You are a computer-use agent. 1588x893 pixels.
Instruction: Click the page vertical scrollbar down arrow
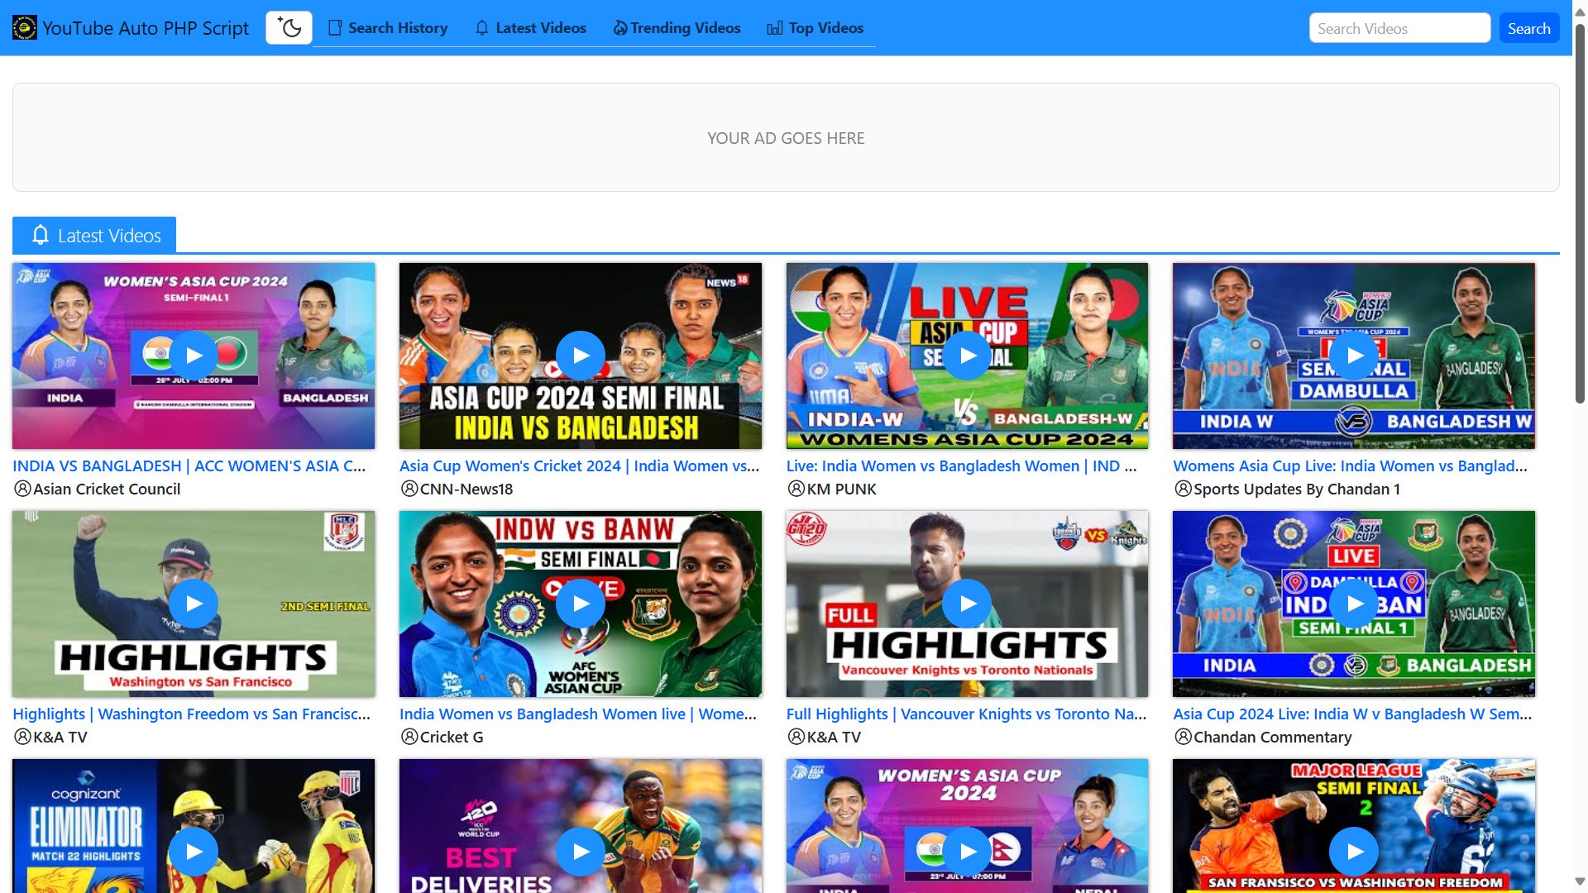point(1579,881)
